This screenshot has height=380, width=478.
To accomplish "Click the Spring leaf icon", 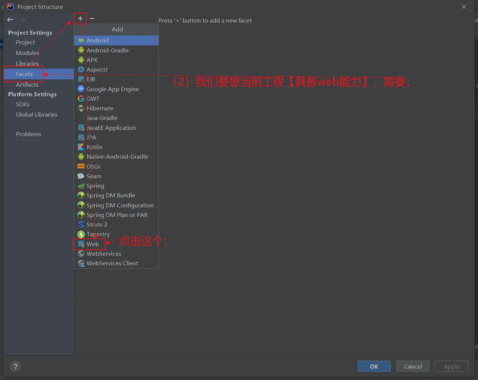I will [x=81, y=186].
